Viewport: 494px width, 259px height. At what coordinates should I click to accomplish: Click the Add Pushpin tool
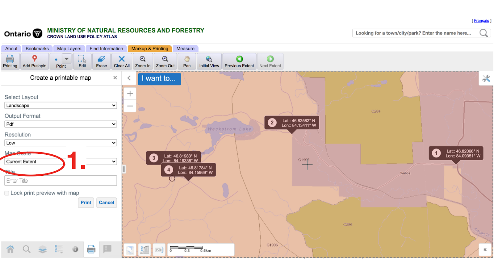[34, 61]
